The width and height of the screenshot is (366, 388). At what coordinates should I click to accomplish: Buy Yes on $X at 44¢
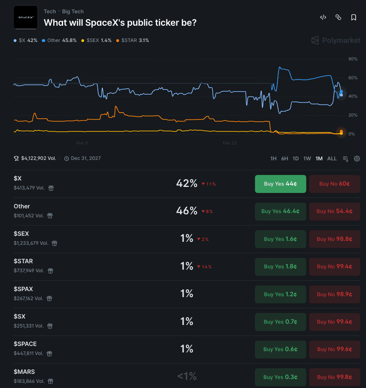(x=280, y=184)
